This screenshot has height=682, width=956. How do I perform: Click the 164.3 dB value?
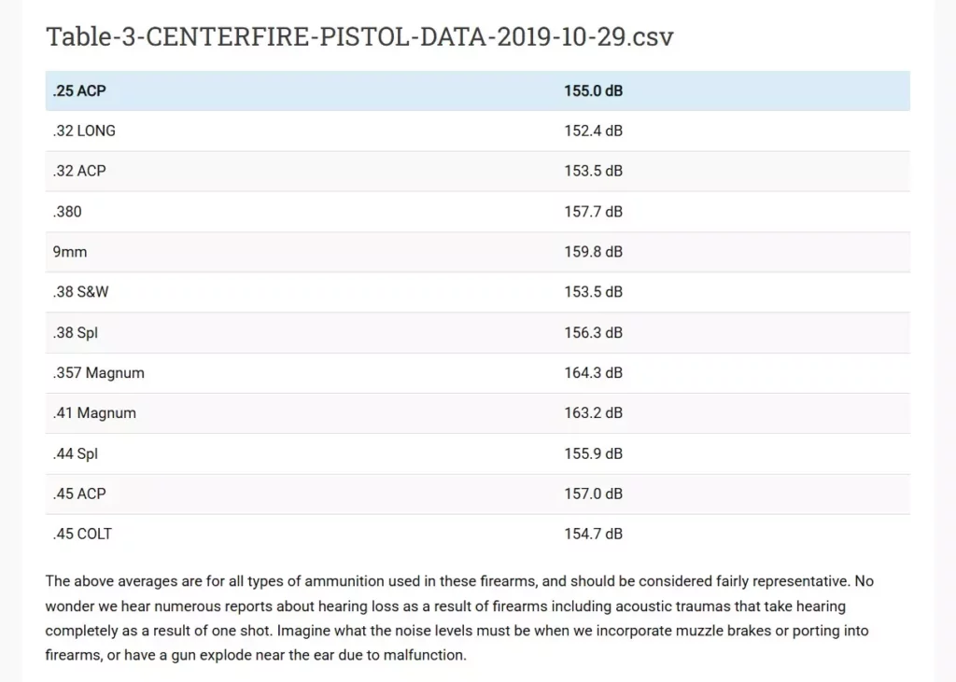tap(593, 373)
